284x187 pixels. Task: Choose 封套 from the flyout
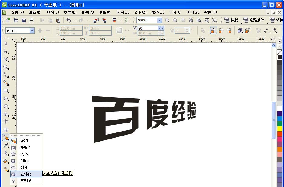tap(26, 167)
